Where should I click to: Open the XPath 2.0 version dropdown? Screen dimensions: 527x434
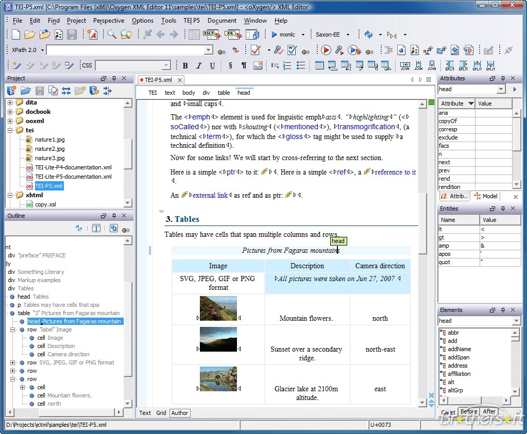coord(42,50)
